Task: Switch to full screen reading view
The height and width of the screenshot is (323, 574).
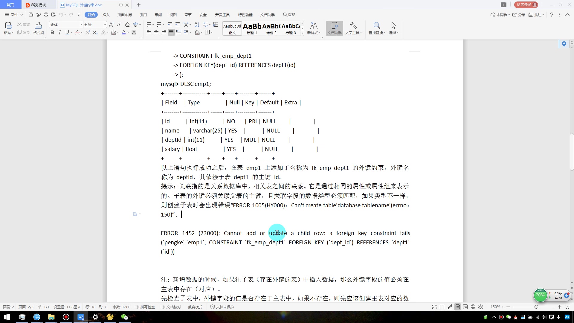Action: point(434,307)
